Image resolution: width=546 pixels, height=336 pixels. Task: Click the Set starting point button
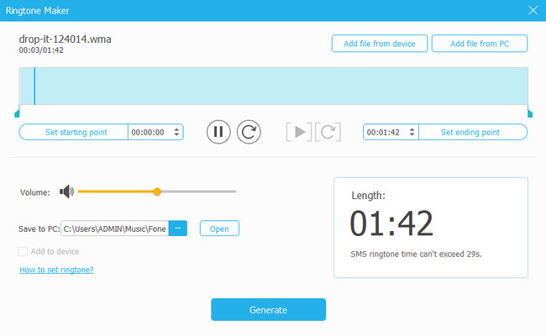tap(73, 132)
